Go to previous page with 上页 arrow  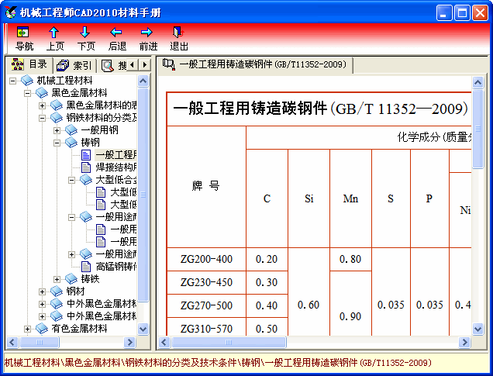53,32
